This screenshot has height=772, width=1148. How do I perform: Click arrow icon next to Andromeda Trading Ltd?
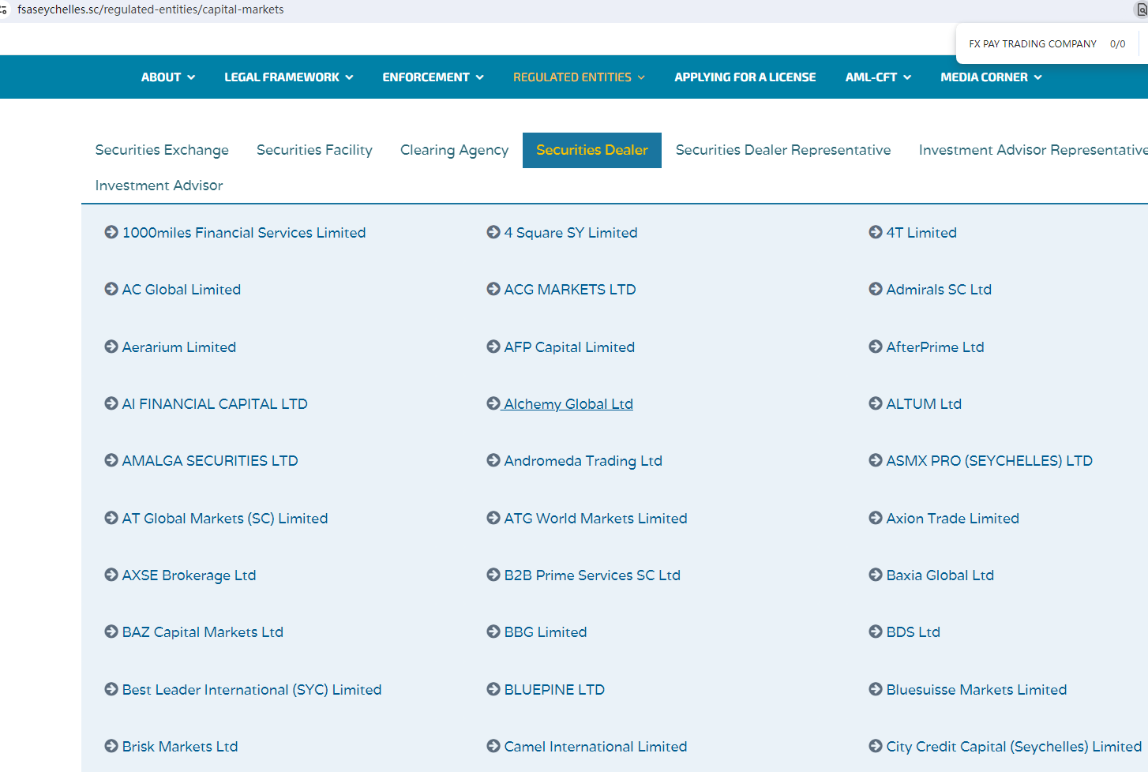click(493, 460)
